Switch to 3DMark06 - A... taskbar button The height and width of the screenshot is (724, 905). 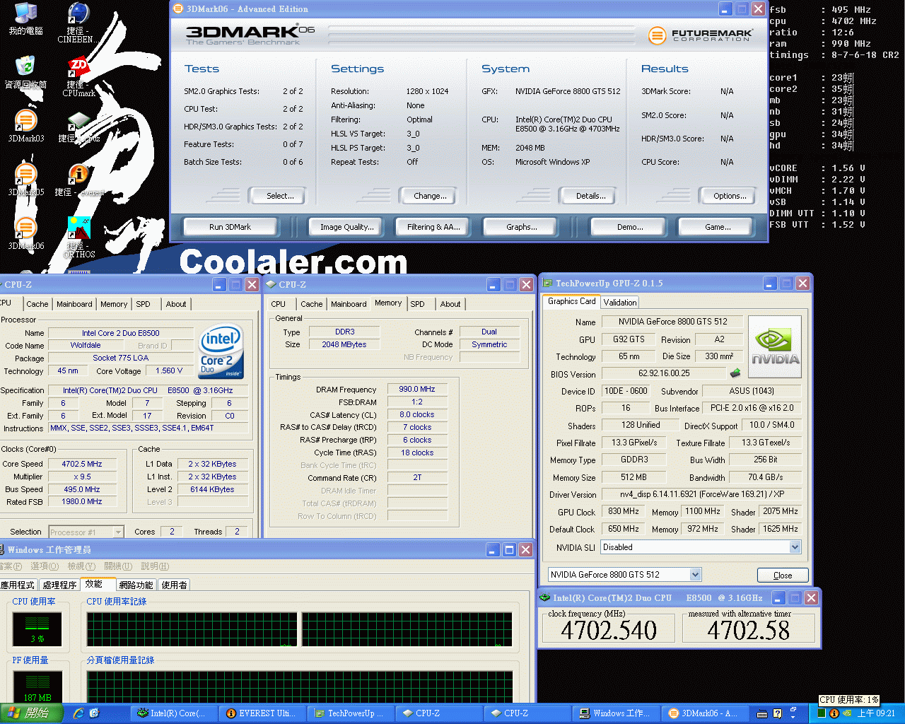(703, 713)
